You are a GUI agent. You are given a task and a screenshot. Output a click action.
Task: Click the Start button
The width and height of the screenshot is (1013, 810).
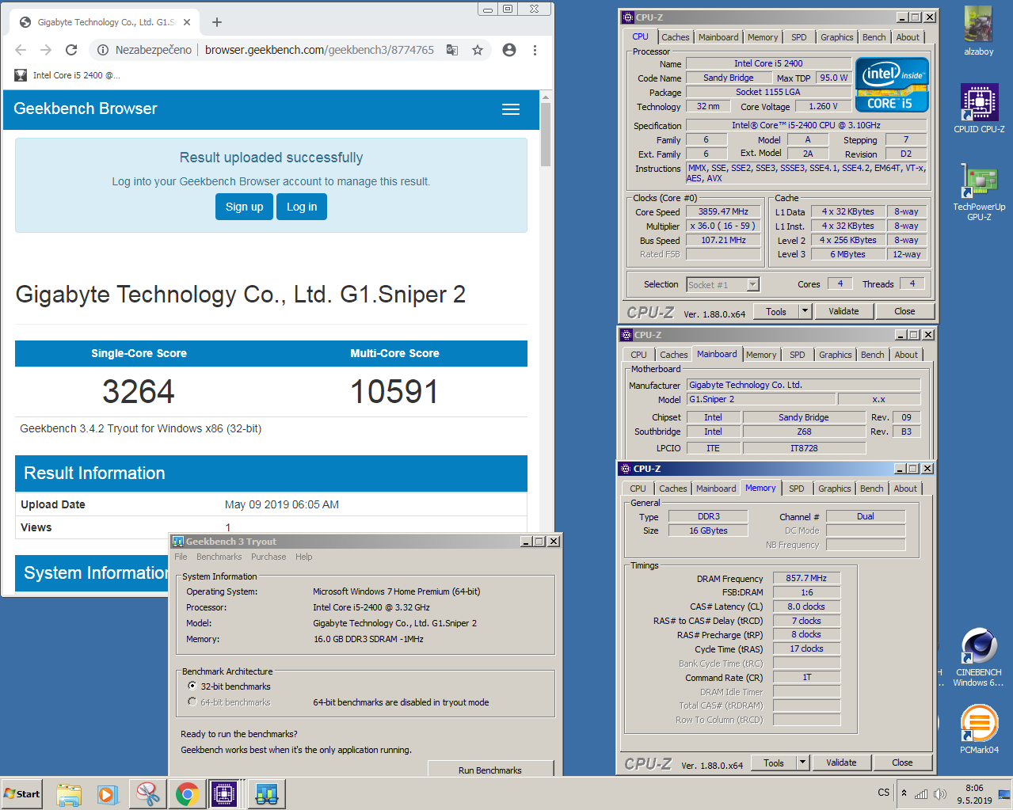(x=22, y=793)
